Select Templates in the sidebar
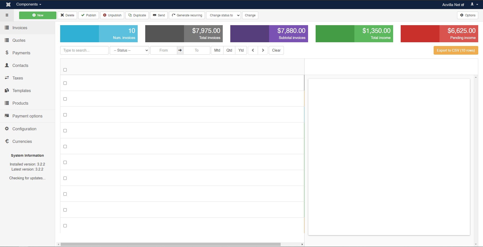483x247 pixels. pos(21,91)
